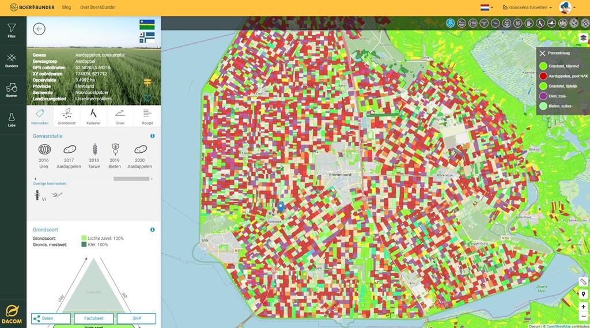This screenshot has height=328, width=590.
Task: Toggle the heart favorite icon for parcel
Action: pos(147,97)
